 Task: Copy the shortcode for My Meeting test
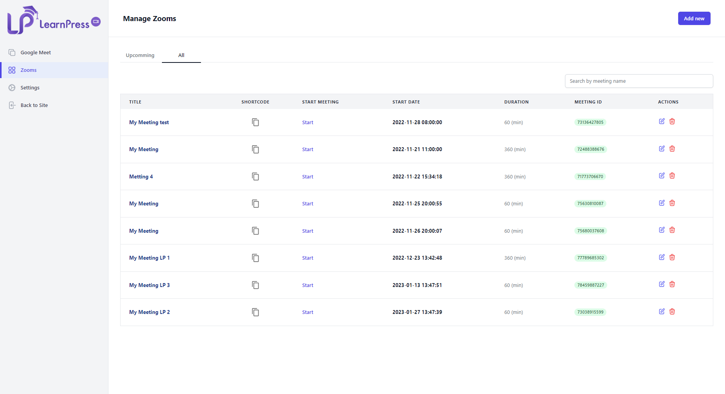tap(255, 122)
